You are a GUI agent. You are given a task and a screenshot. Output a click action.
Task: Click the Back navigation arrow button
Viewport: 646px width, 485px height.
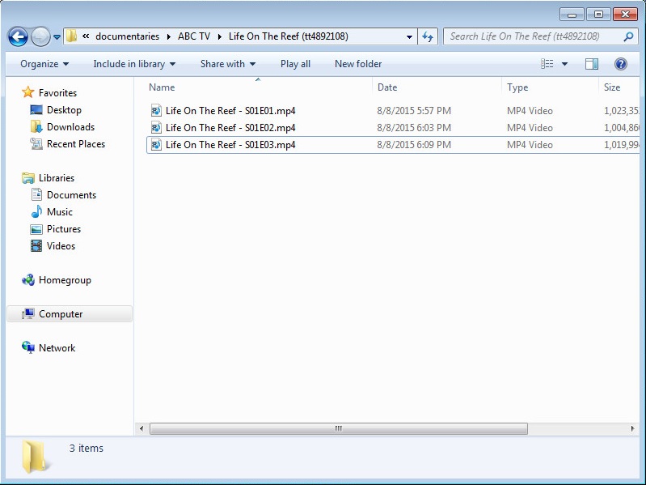(x=18, y=36)
